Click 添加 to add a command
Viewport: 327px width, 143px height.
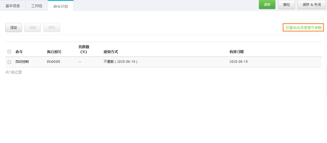click(x=14, y=27)
